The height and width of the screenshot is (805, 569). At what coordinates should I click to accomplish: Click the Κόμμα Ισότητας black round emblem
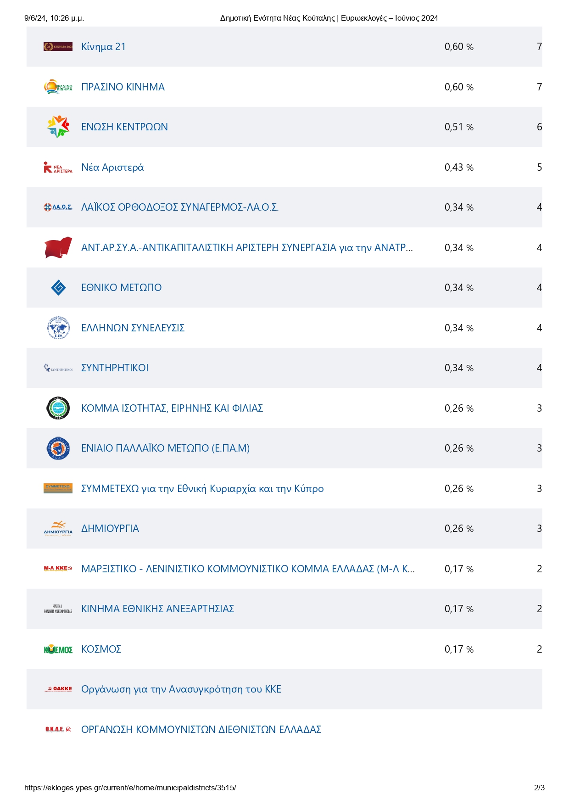tap(58, 408)
